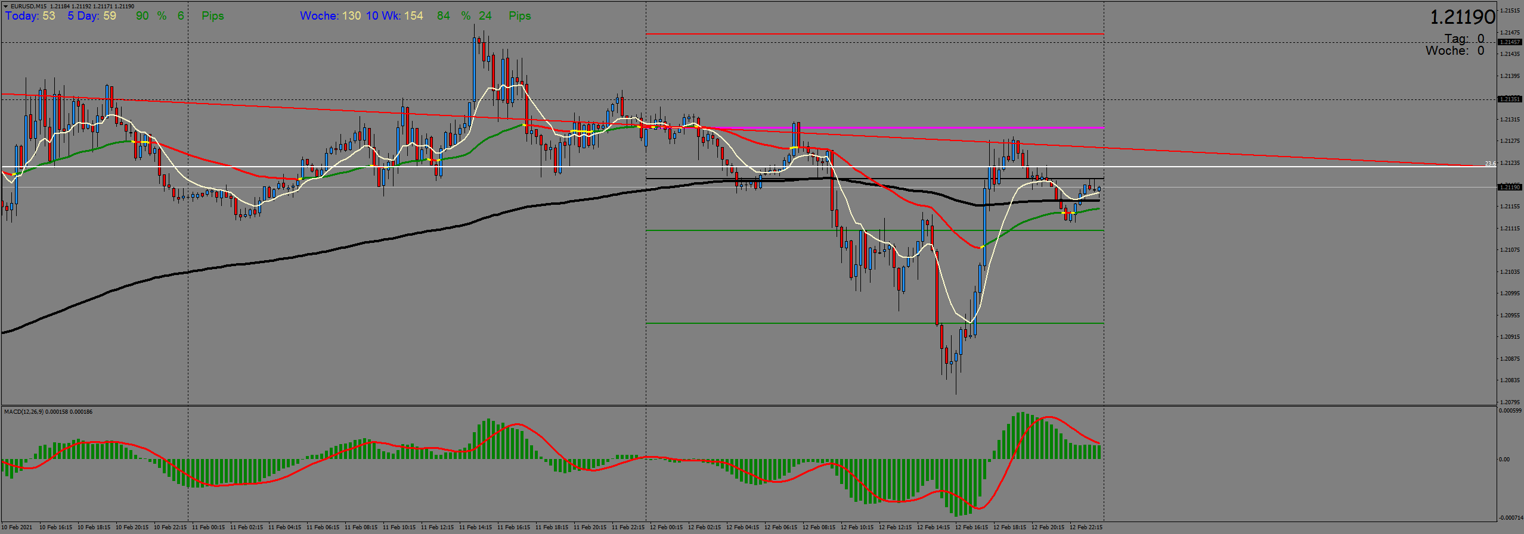Select the '10 Wk: 154' range label
Image resolution: width=1524 pixels, height=534 pixels.
pyautogui.click(x=395, y=16)
